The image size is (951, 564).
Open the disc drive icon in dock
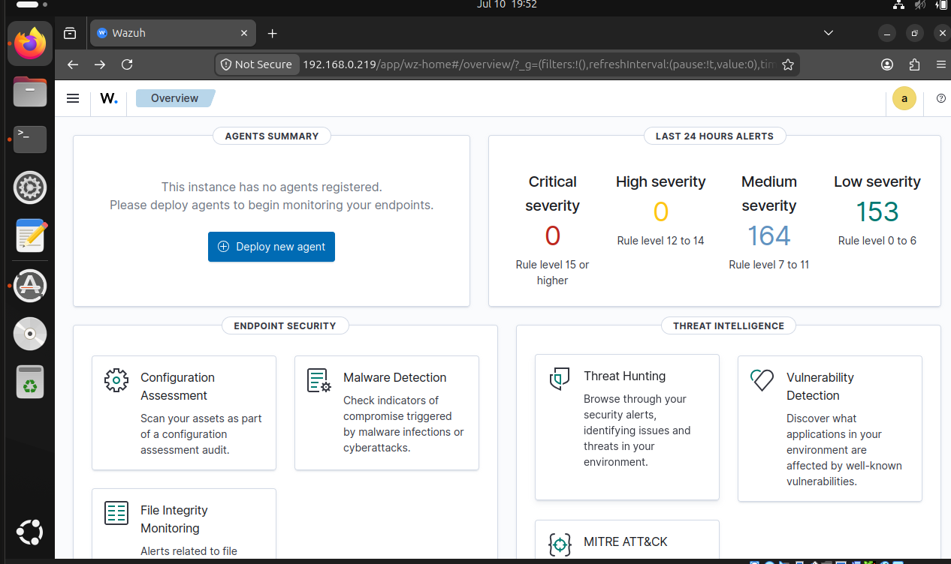point(30,334)
